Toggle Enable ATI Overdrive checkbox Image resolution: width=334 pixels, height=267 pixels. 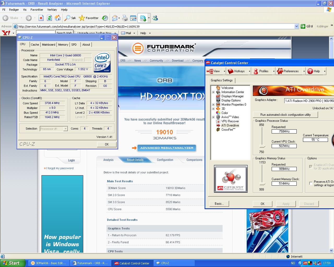pos(311,167)
